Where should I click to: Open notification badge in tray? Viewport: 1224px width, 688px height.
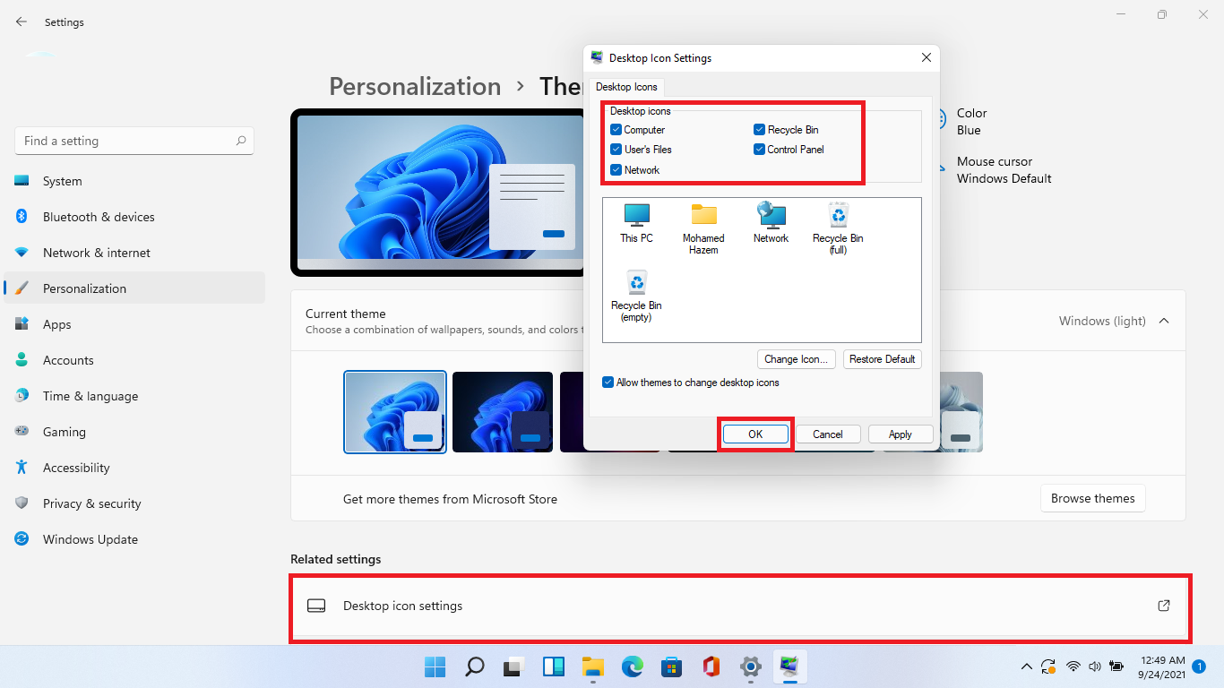pos(1199,666)
